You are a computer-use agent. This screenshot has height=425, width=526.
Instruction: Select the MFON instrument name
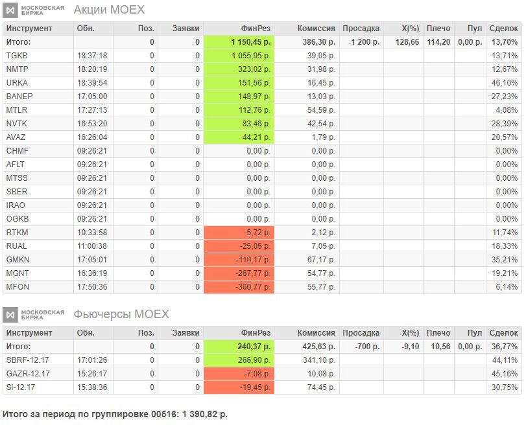pyautogui.click(x=18, y=287)
